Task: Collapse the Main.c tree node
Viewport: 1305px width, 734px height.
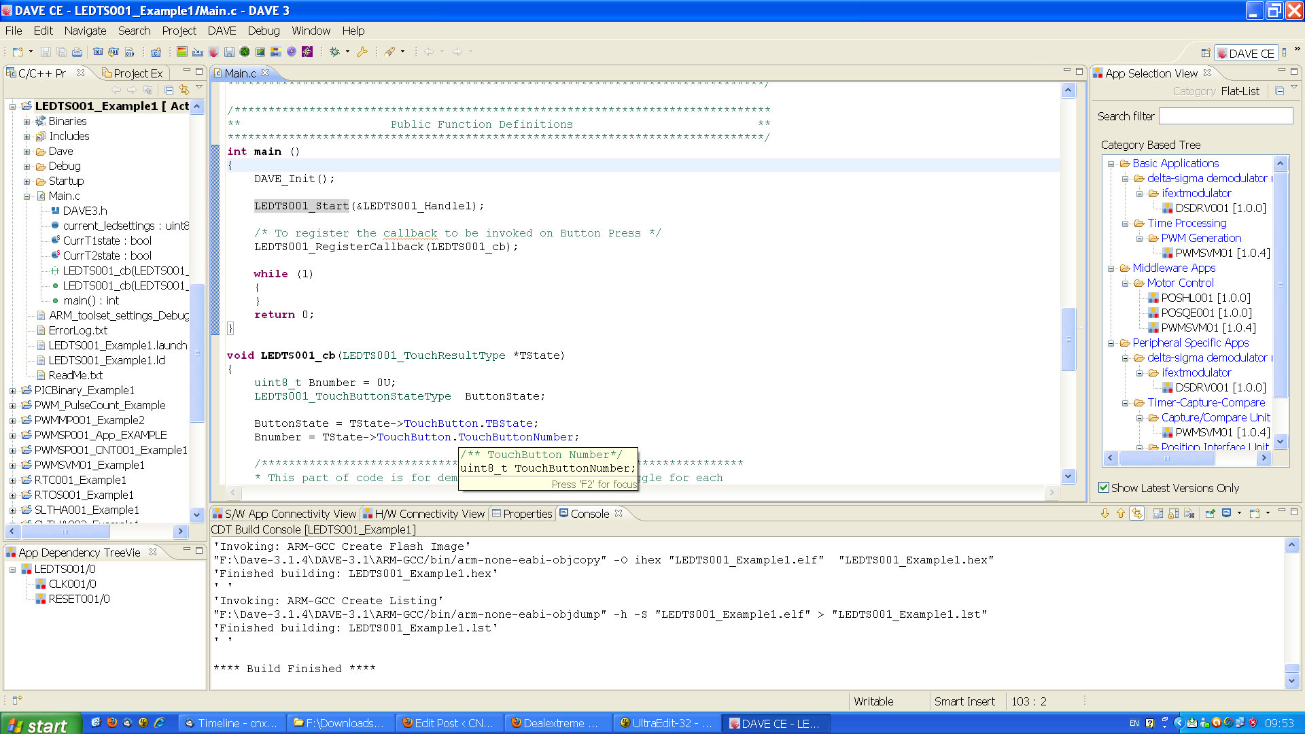Action: [x=27, y=196]
